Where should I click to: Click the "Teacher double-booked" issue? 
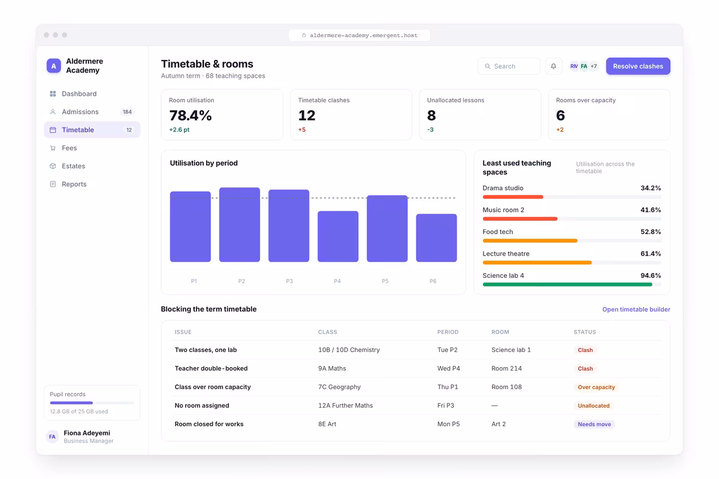click(211, 369)
